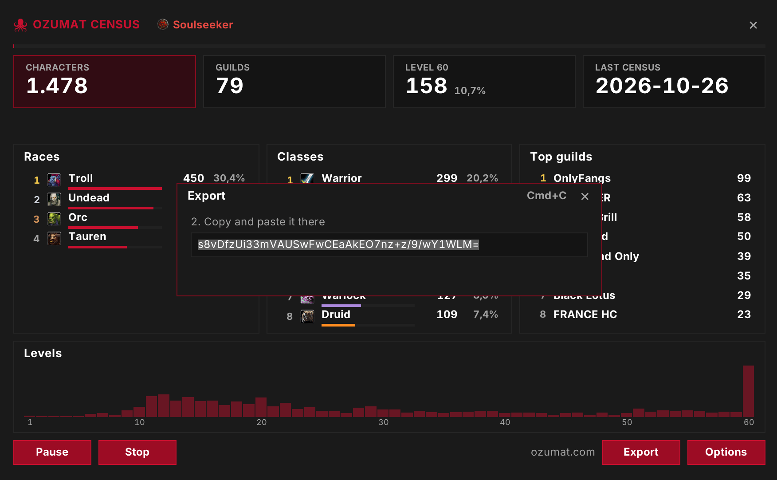Close the Export dialog
The height and width of the screenshot is (480, 777).
click(x=585, y=196)
